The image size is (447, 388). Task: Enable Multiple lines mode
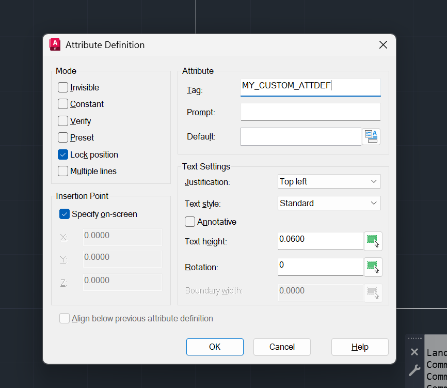[x=63, y=171]
